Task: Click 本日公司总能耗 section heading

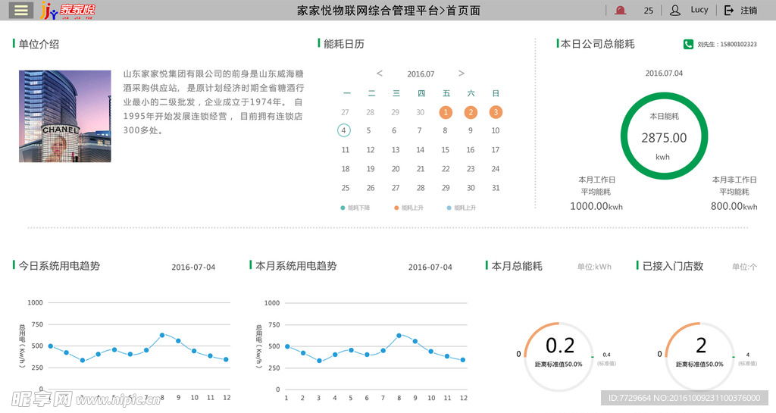Action: [598, 44]
